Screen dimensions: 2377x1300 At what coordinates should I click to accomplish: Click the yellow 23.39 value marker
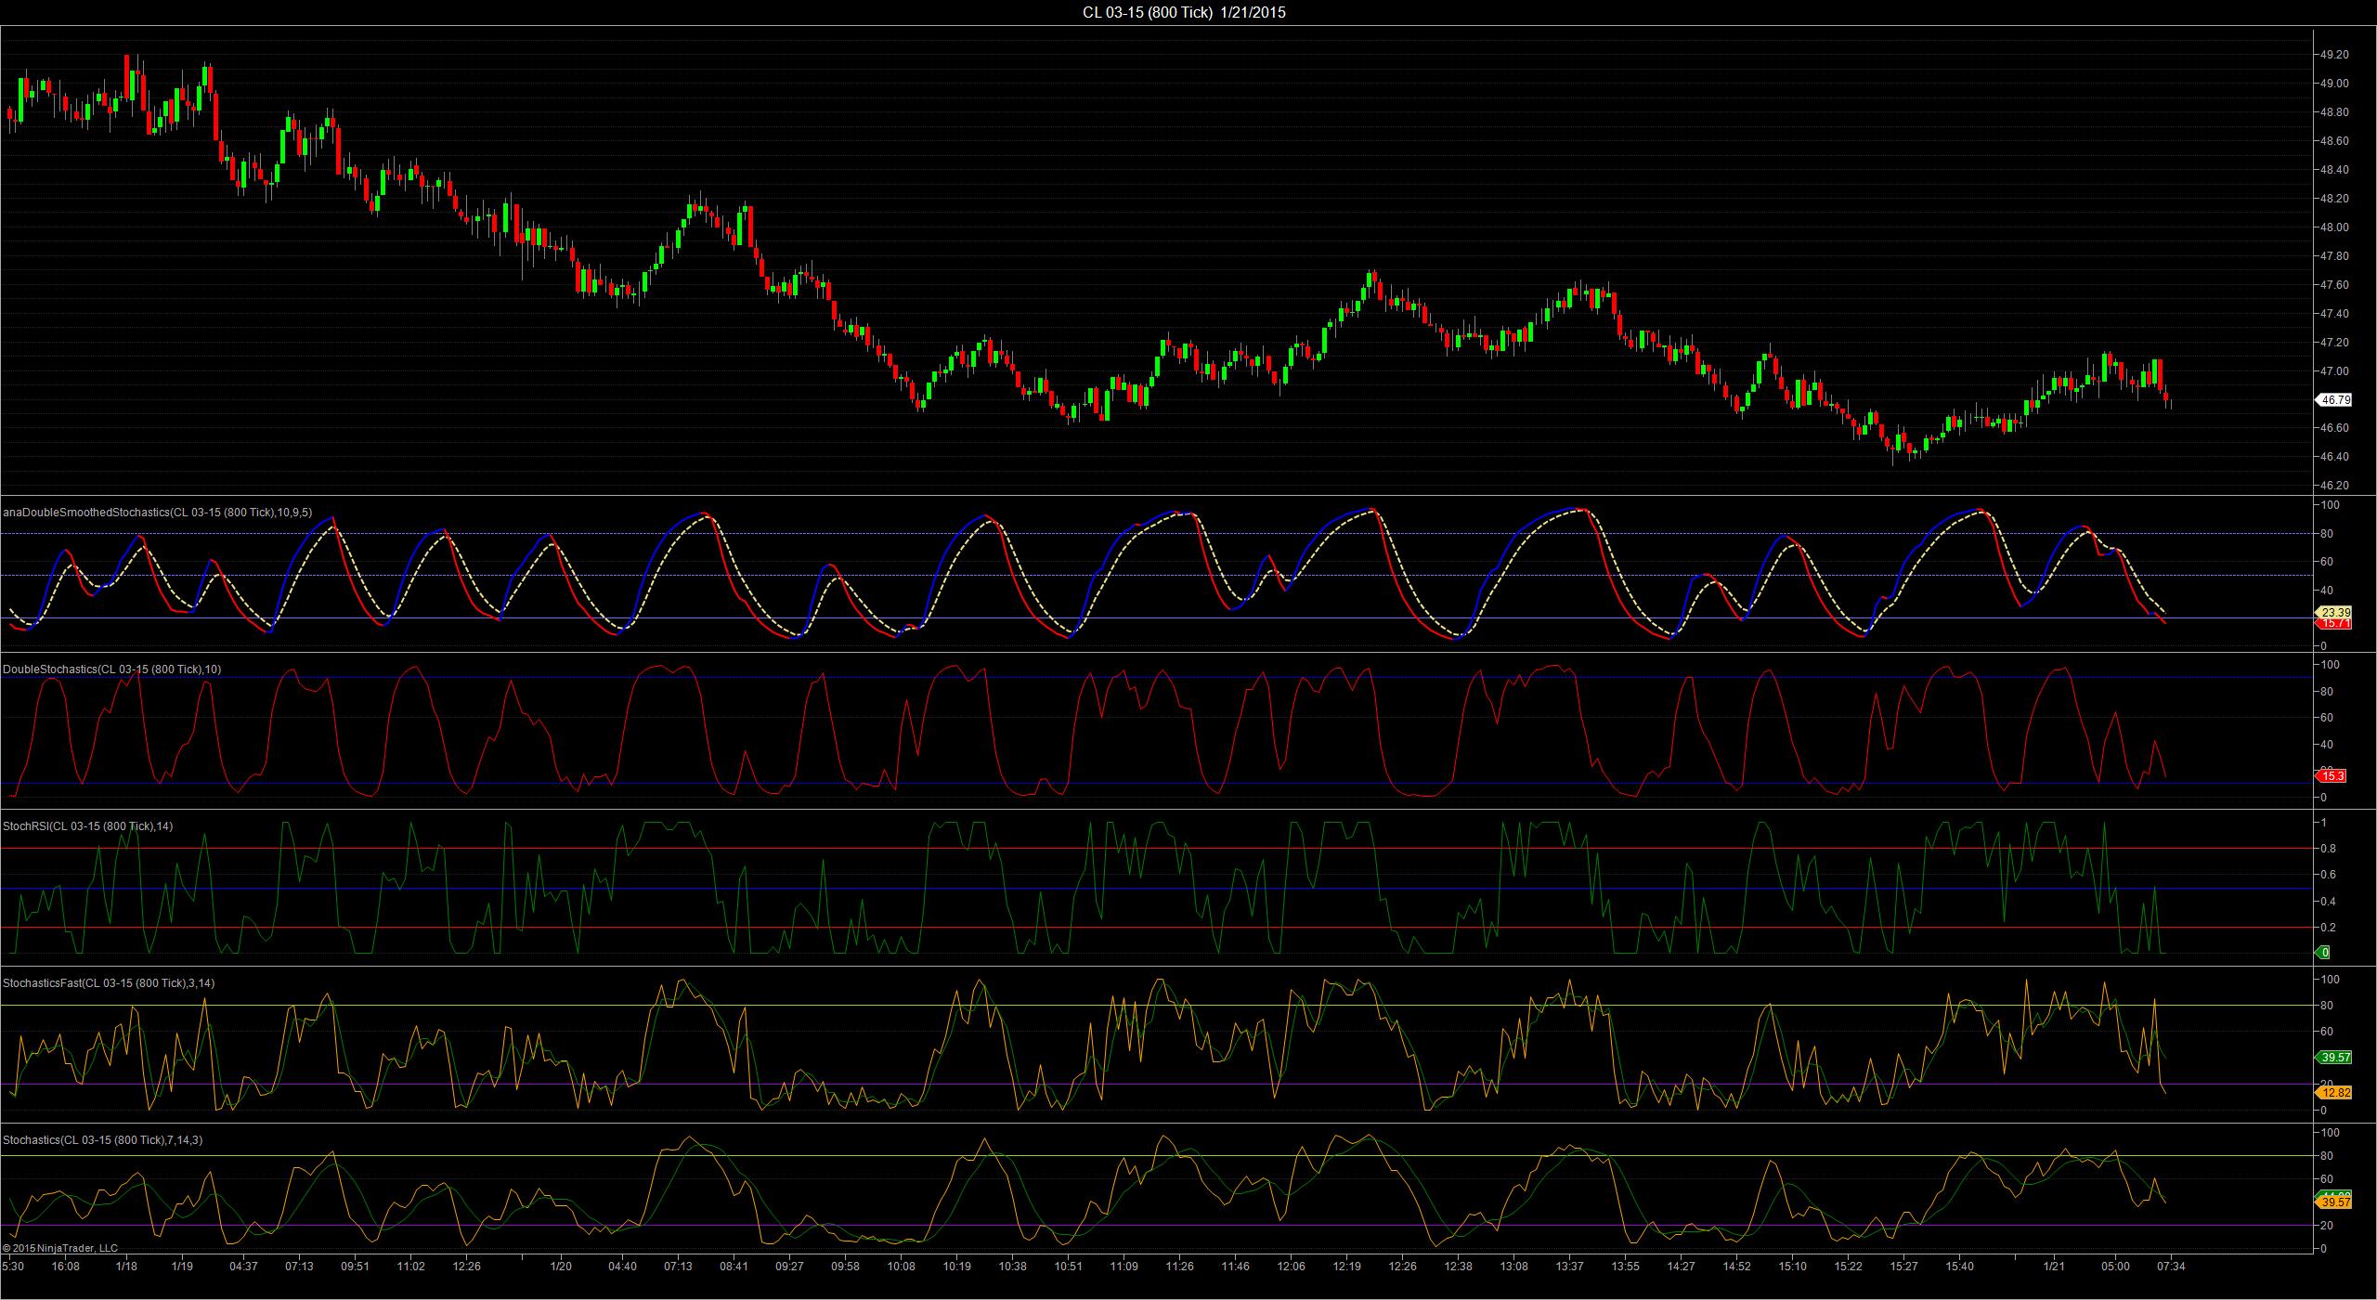pyautogui.click(x=2334, y=612)
